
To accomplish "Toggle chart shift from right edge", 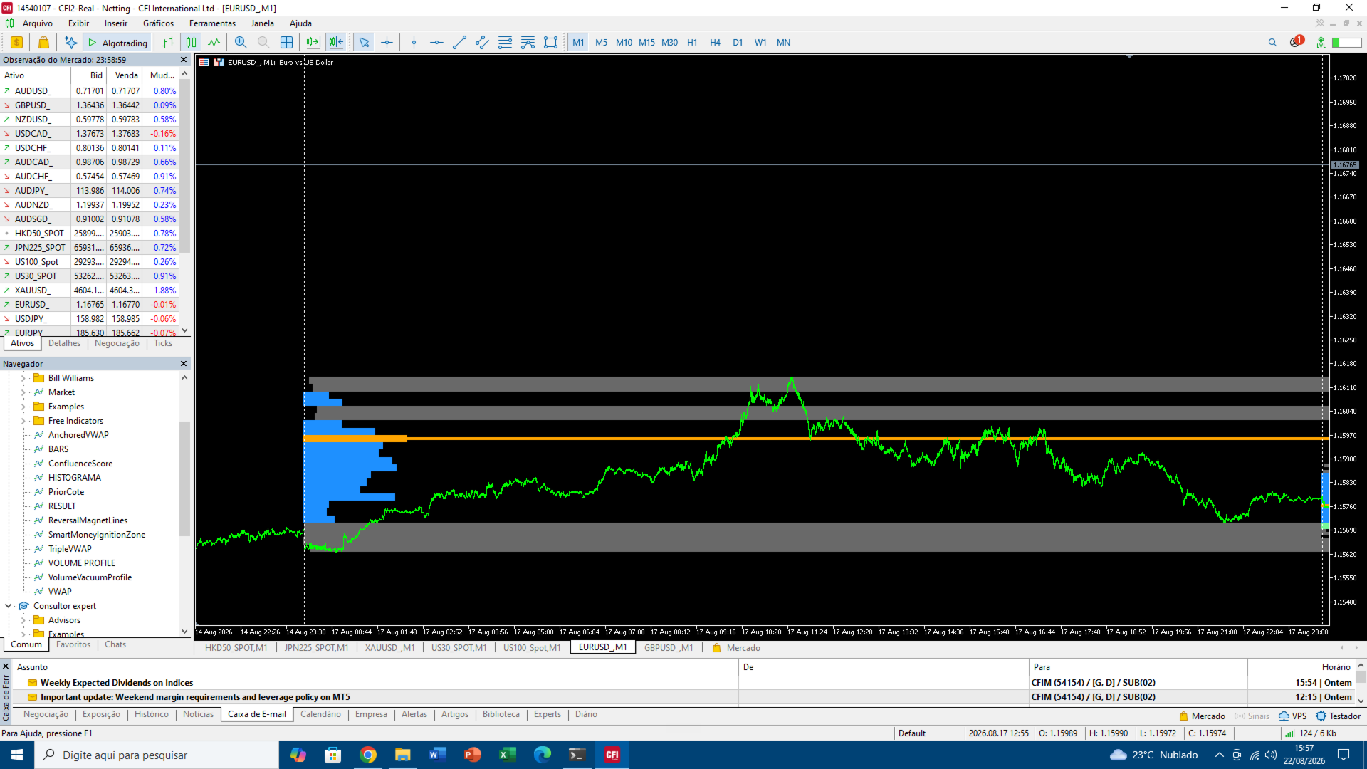I will click(336, 43).
